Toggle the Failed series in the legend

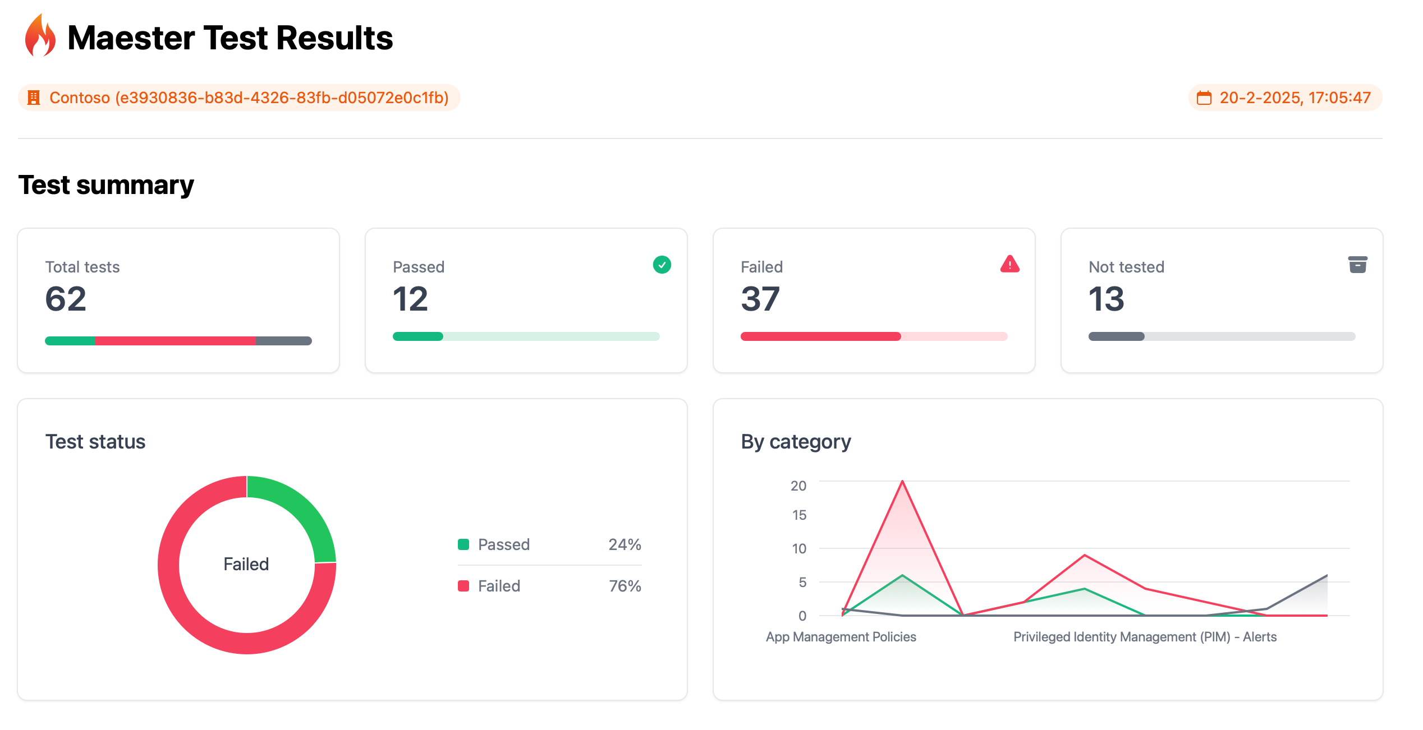tap(499, 585)
